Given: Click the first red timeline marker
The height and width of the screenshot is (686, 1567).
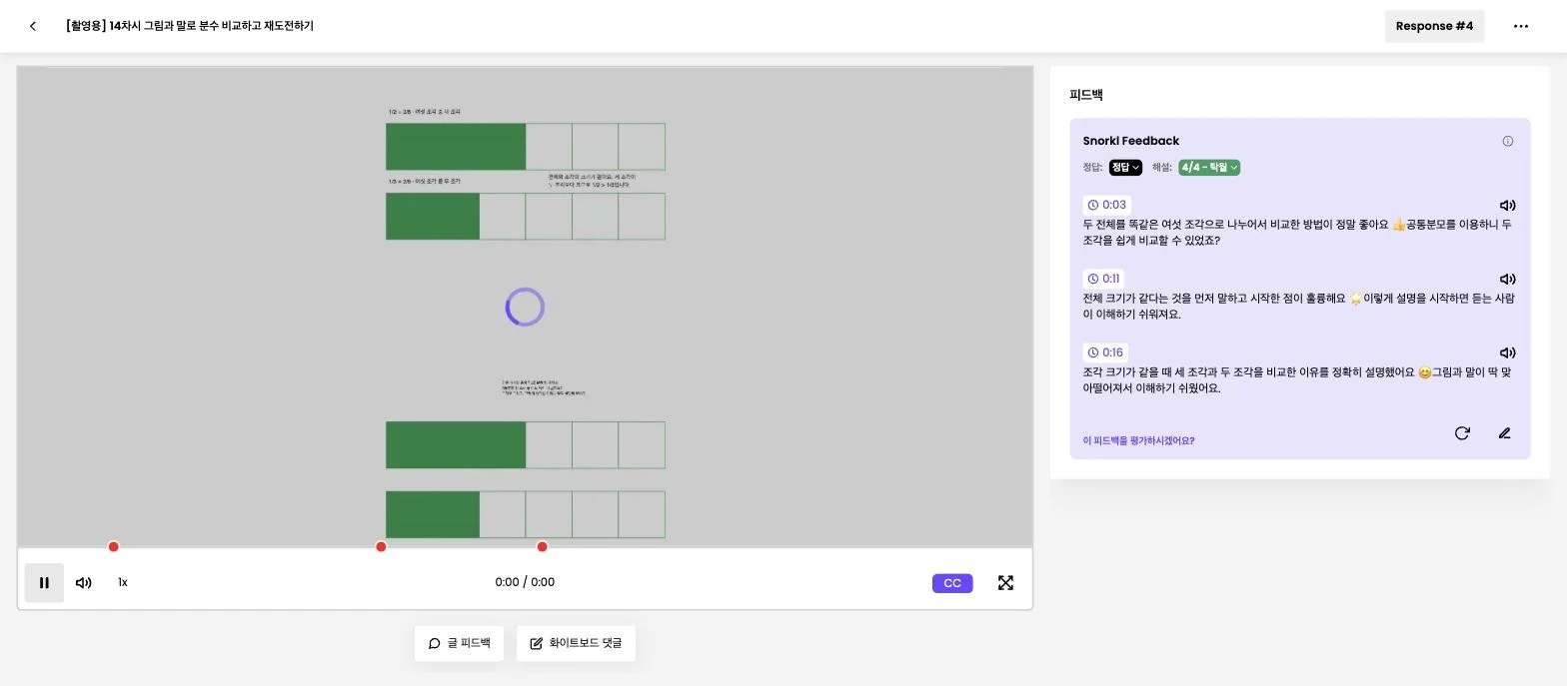Looking at the screenshot, I should [114, 547].
